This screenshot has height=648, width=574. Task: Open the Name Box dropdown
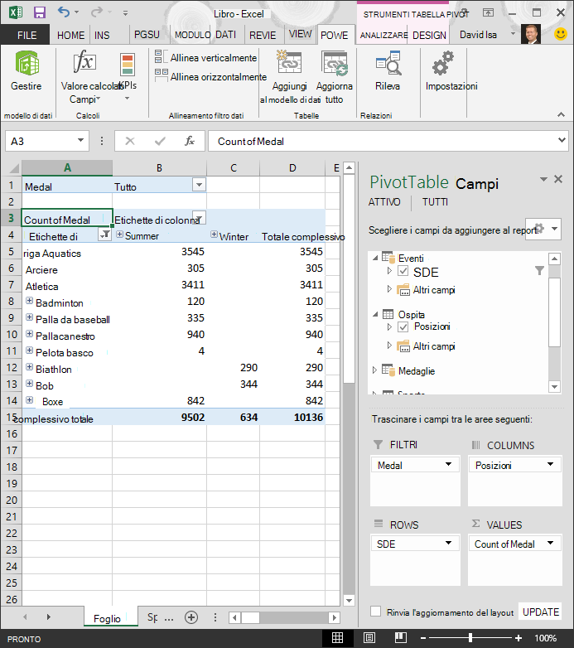click(80, 141)
